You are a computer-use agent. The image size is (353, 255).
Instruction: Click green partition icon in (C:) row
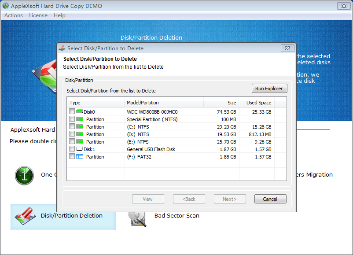[x=80, y=126]
